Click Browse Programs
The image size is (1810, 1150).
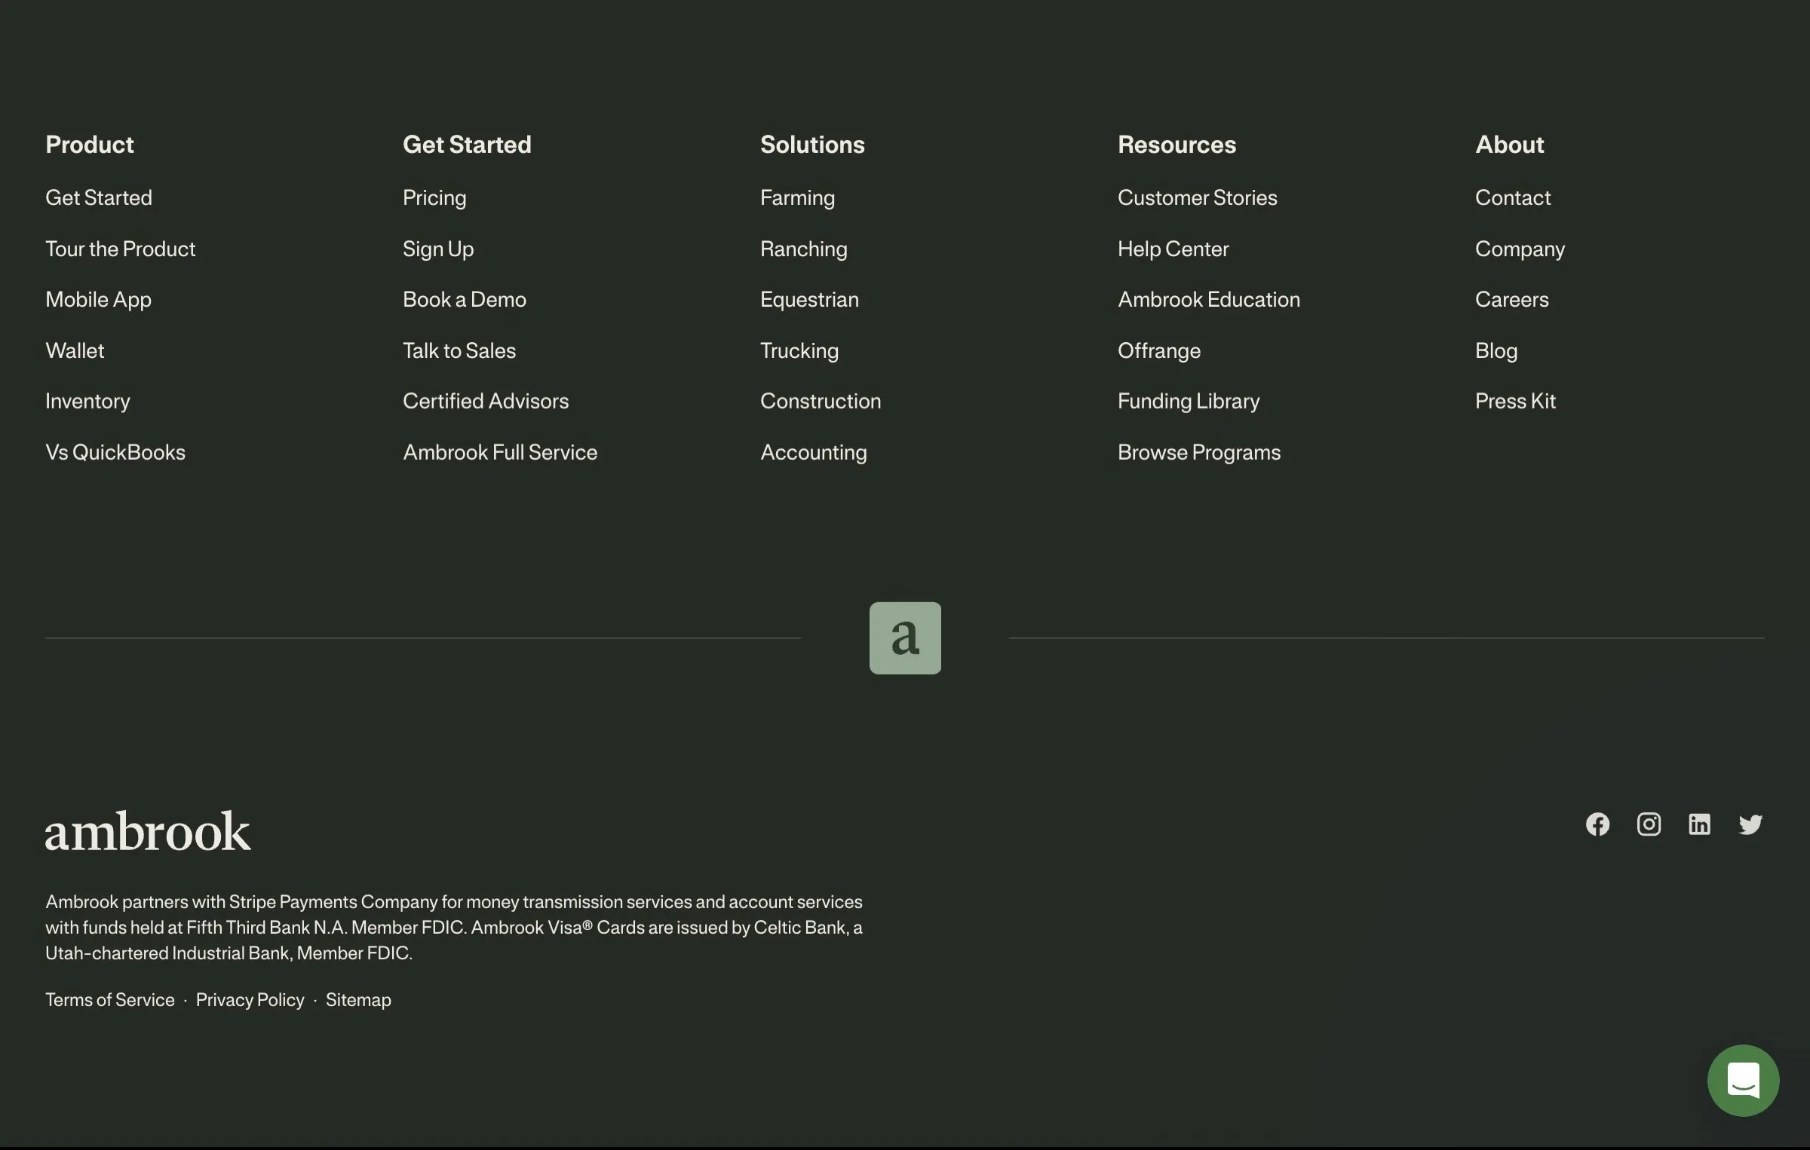click(x=1199, y=453)
